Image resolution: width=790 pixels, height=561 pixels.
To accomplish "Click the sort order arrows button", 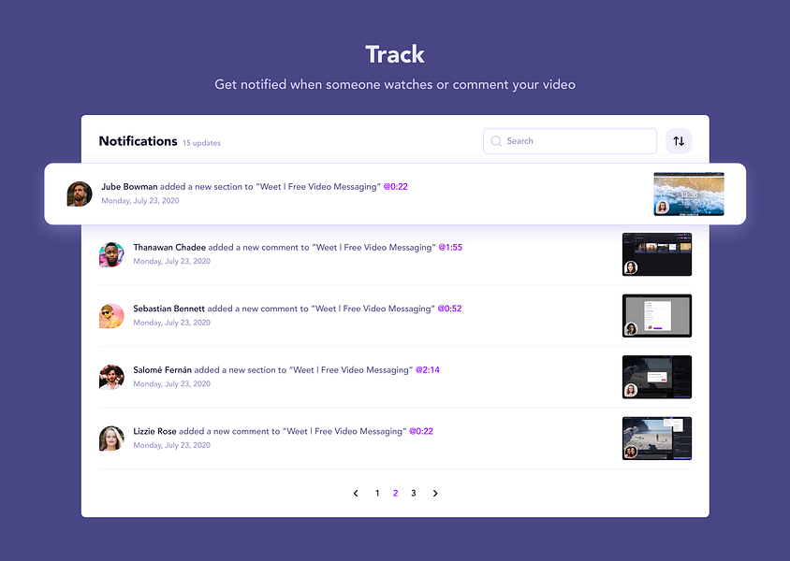I will click(679, 141).
